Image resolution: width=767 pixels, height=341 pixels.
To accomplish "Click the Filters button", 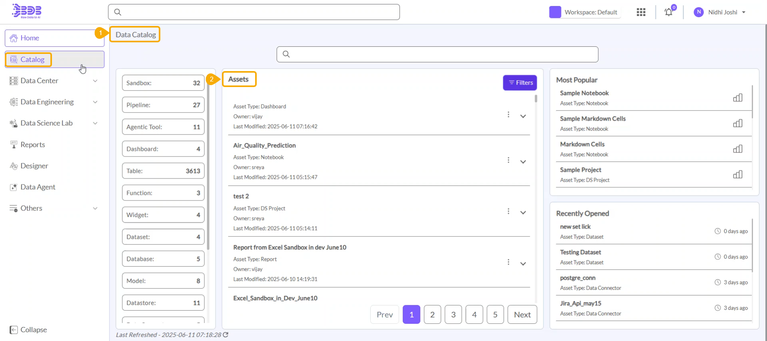I will [x=520, y=83].
